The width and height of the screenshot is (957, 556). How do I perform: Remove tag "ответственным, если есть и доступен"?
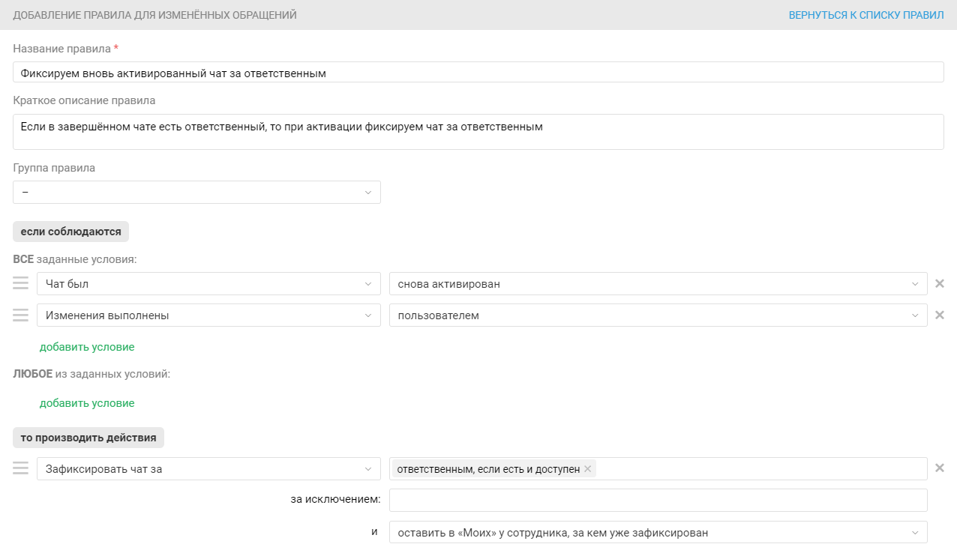[588, 469]
